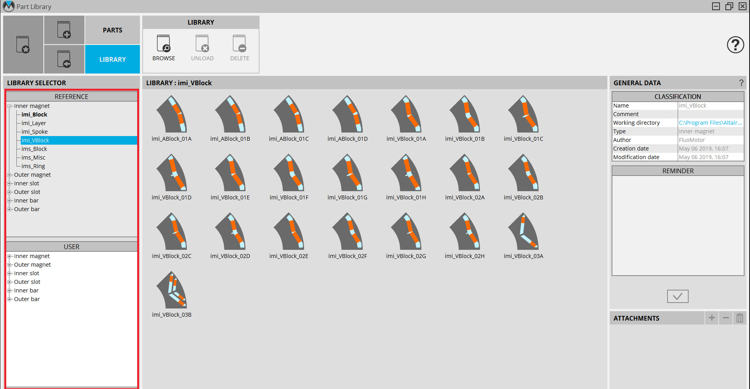Viewport: 750px width, 389px height.
Task: Click the Browse library icon
Action: tap(163, 44)
